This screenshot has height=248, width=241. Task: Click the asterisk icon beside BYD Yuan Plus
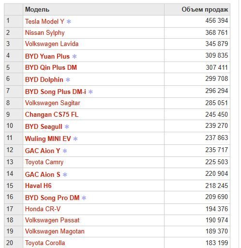pos(75,56)
